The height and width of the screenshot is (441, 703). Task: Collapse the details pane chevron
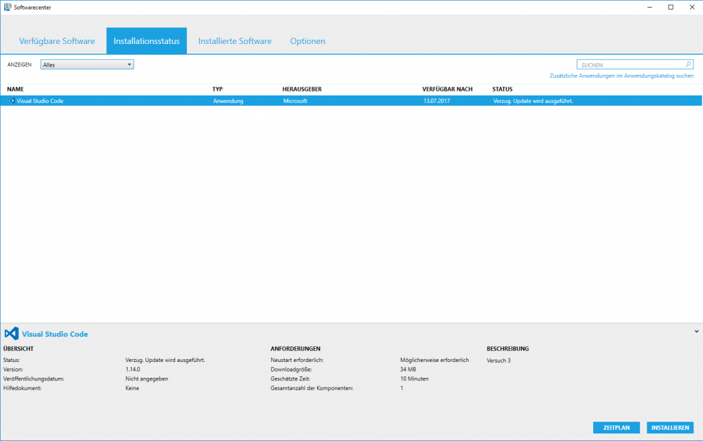point(696,332)
